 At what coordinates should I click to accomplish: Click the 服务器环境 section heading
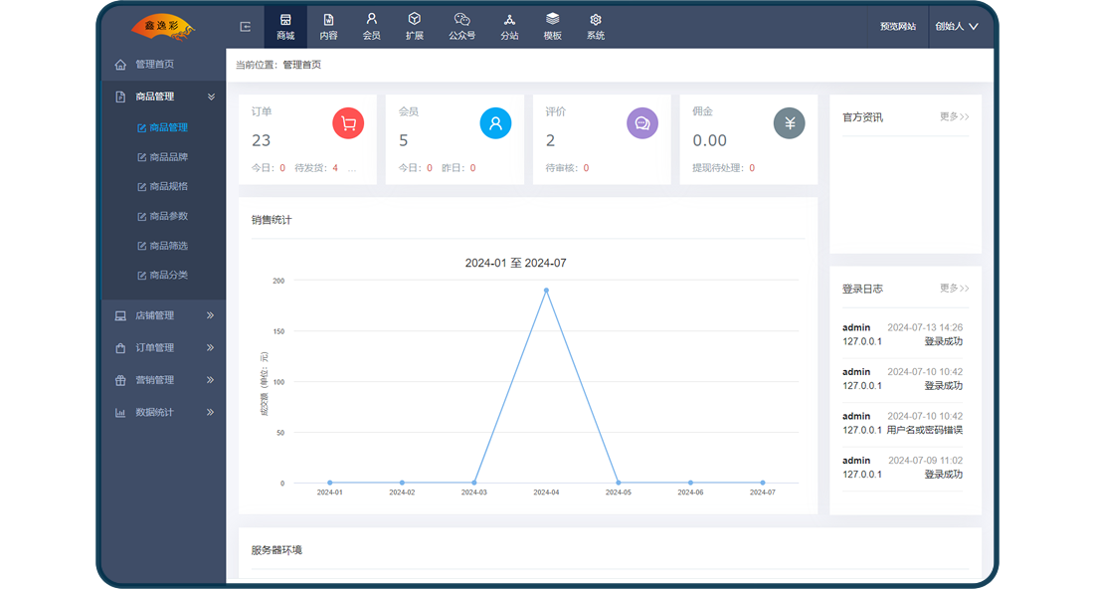tap(276, 550)
